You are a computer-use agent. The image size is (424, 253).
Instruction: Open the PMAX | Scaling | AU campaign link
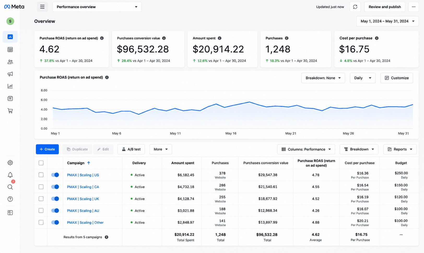coord(83,211)
